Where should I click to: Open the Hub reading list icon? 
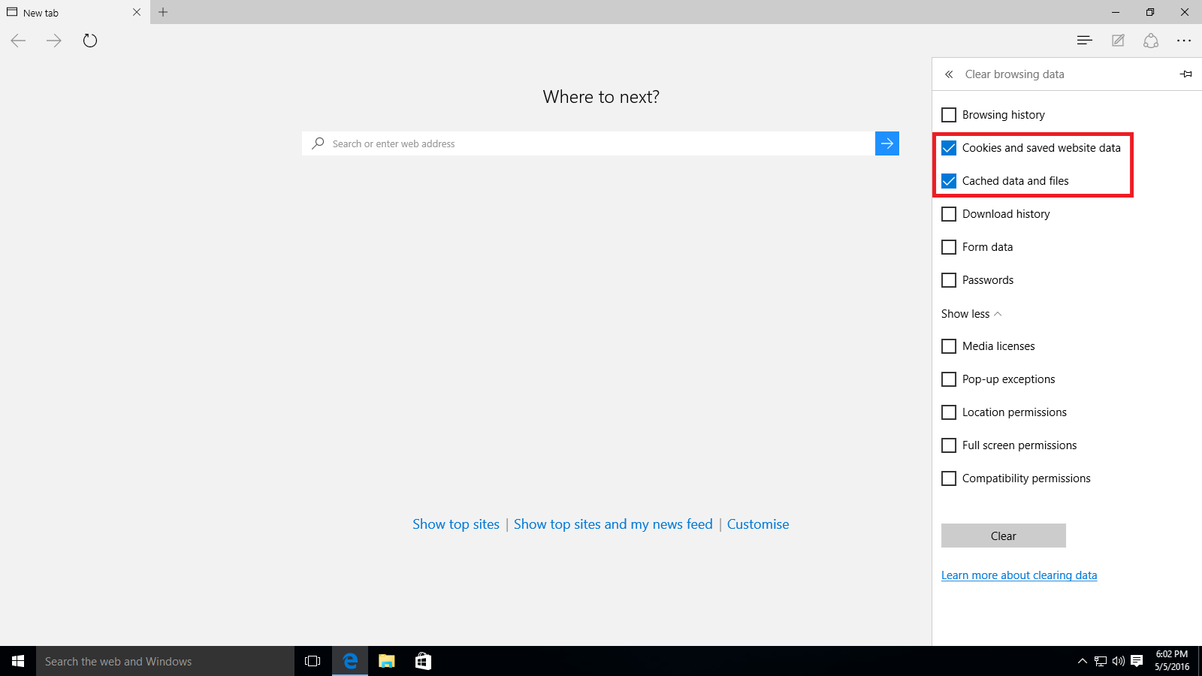[x=1084, y=41]
